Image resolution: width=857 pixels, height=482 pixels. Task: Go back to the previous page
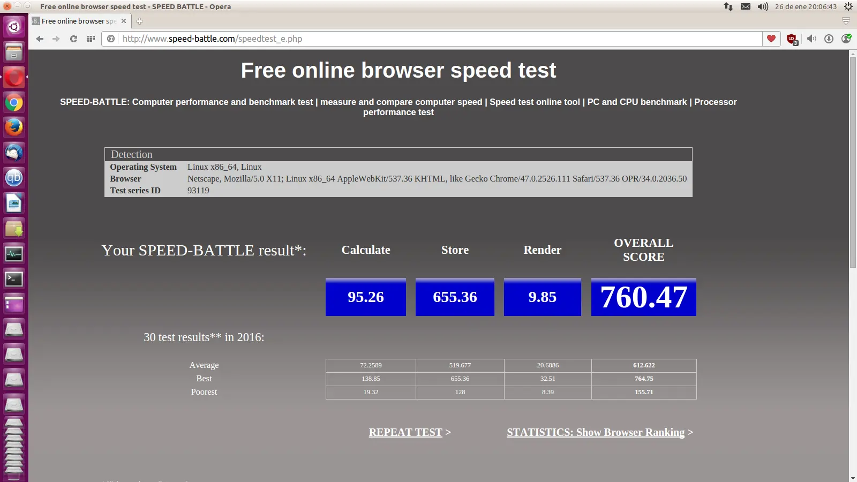pyautogui.click(x=40, y=39)
